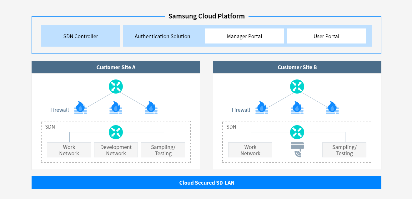This screenshot has width=412, height=199.
Task: Select the Customer Site B header
Action: pyautogui.click(x=297, y=67)
